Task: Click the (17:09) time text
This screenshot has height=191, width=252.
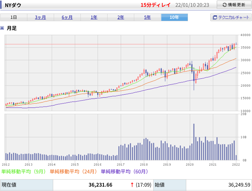Action: [x=144, y=185]
